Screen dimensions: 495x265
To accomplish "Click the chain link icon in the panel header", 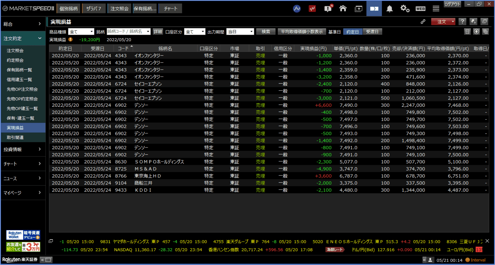I will [423, 22].
